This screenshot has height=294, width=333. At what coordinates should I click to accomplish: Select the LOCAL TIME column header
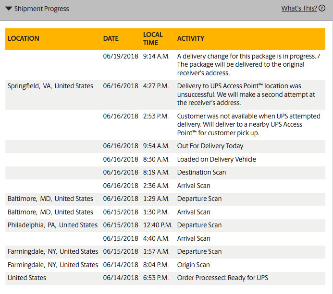click(153, 38)
